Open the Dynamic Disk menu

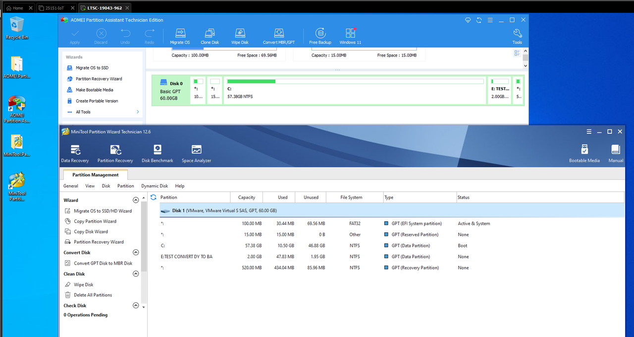[155, 186]
